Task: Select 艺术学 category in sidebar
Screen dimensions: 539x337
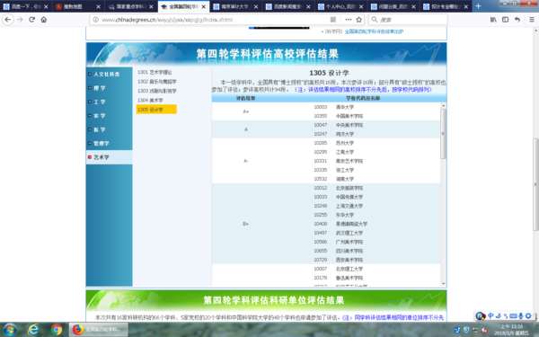Action: tap(109, 156)
